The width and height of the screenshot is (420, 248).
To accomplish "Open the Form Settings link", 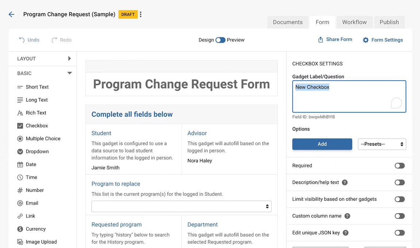I will (x=387, y=40).
